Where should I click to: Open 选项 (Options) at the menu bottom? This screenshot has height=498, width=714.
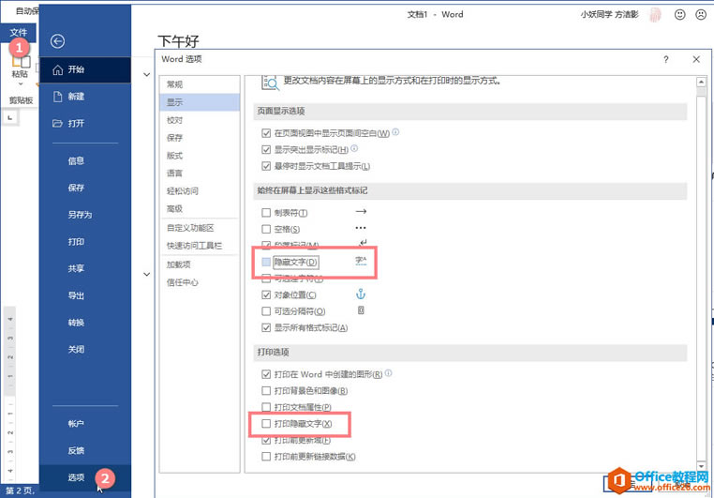pyautogui.click(x=85, y=477)
